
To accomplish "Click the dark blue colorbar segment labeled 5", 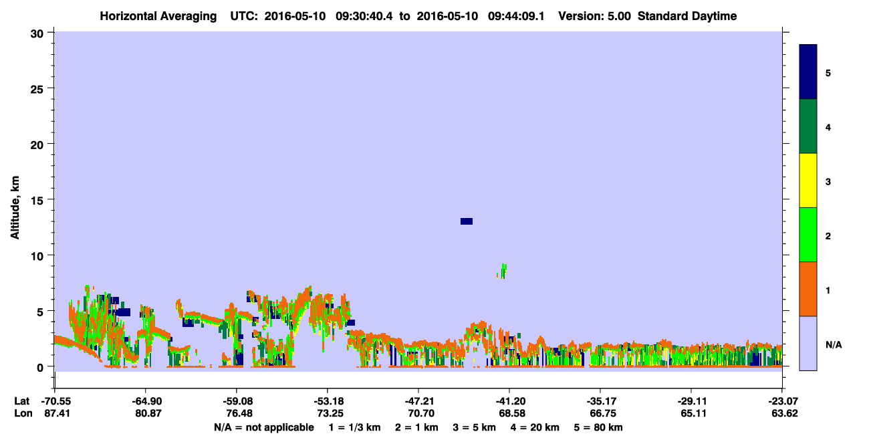I will point(808,72).
